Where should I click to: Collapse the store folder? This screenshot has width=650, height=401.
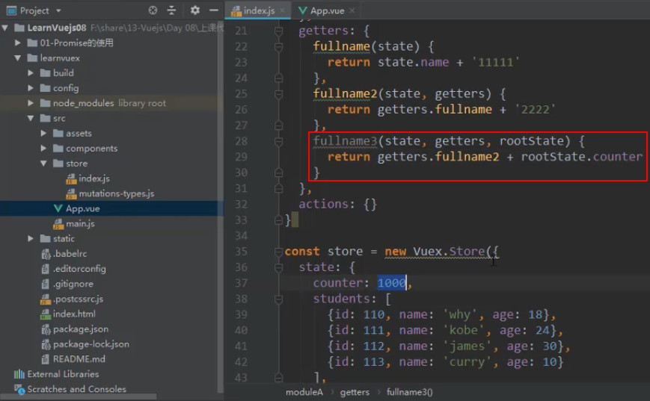[x=43, y=164]
